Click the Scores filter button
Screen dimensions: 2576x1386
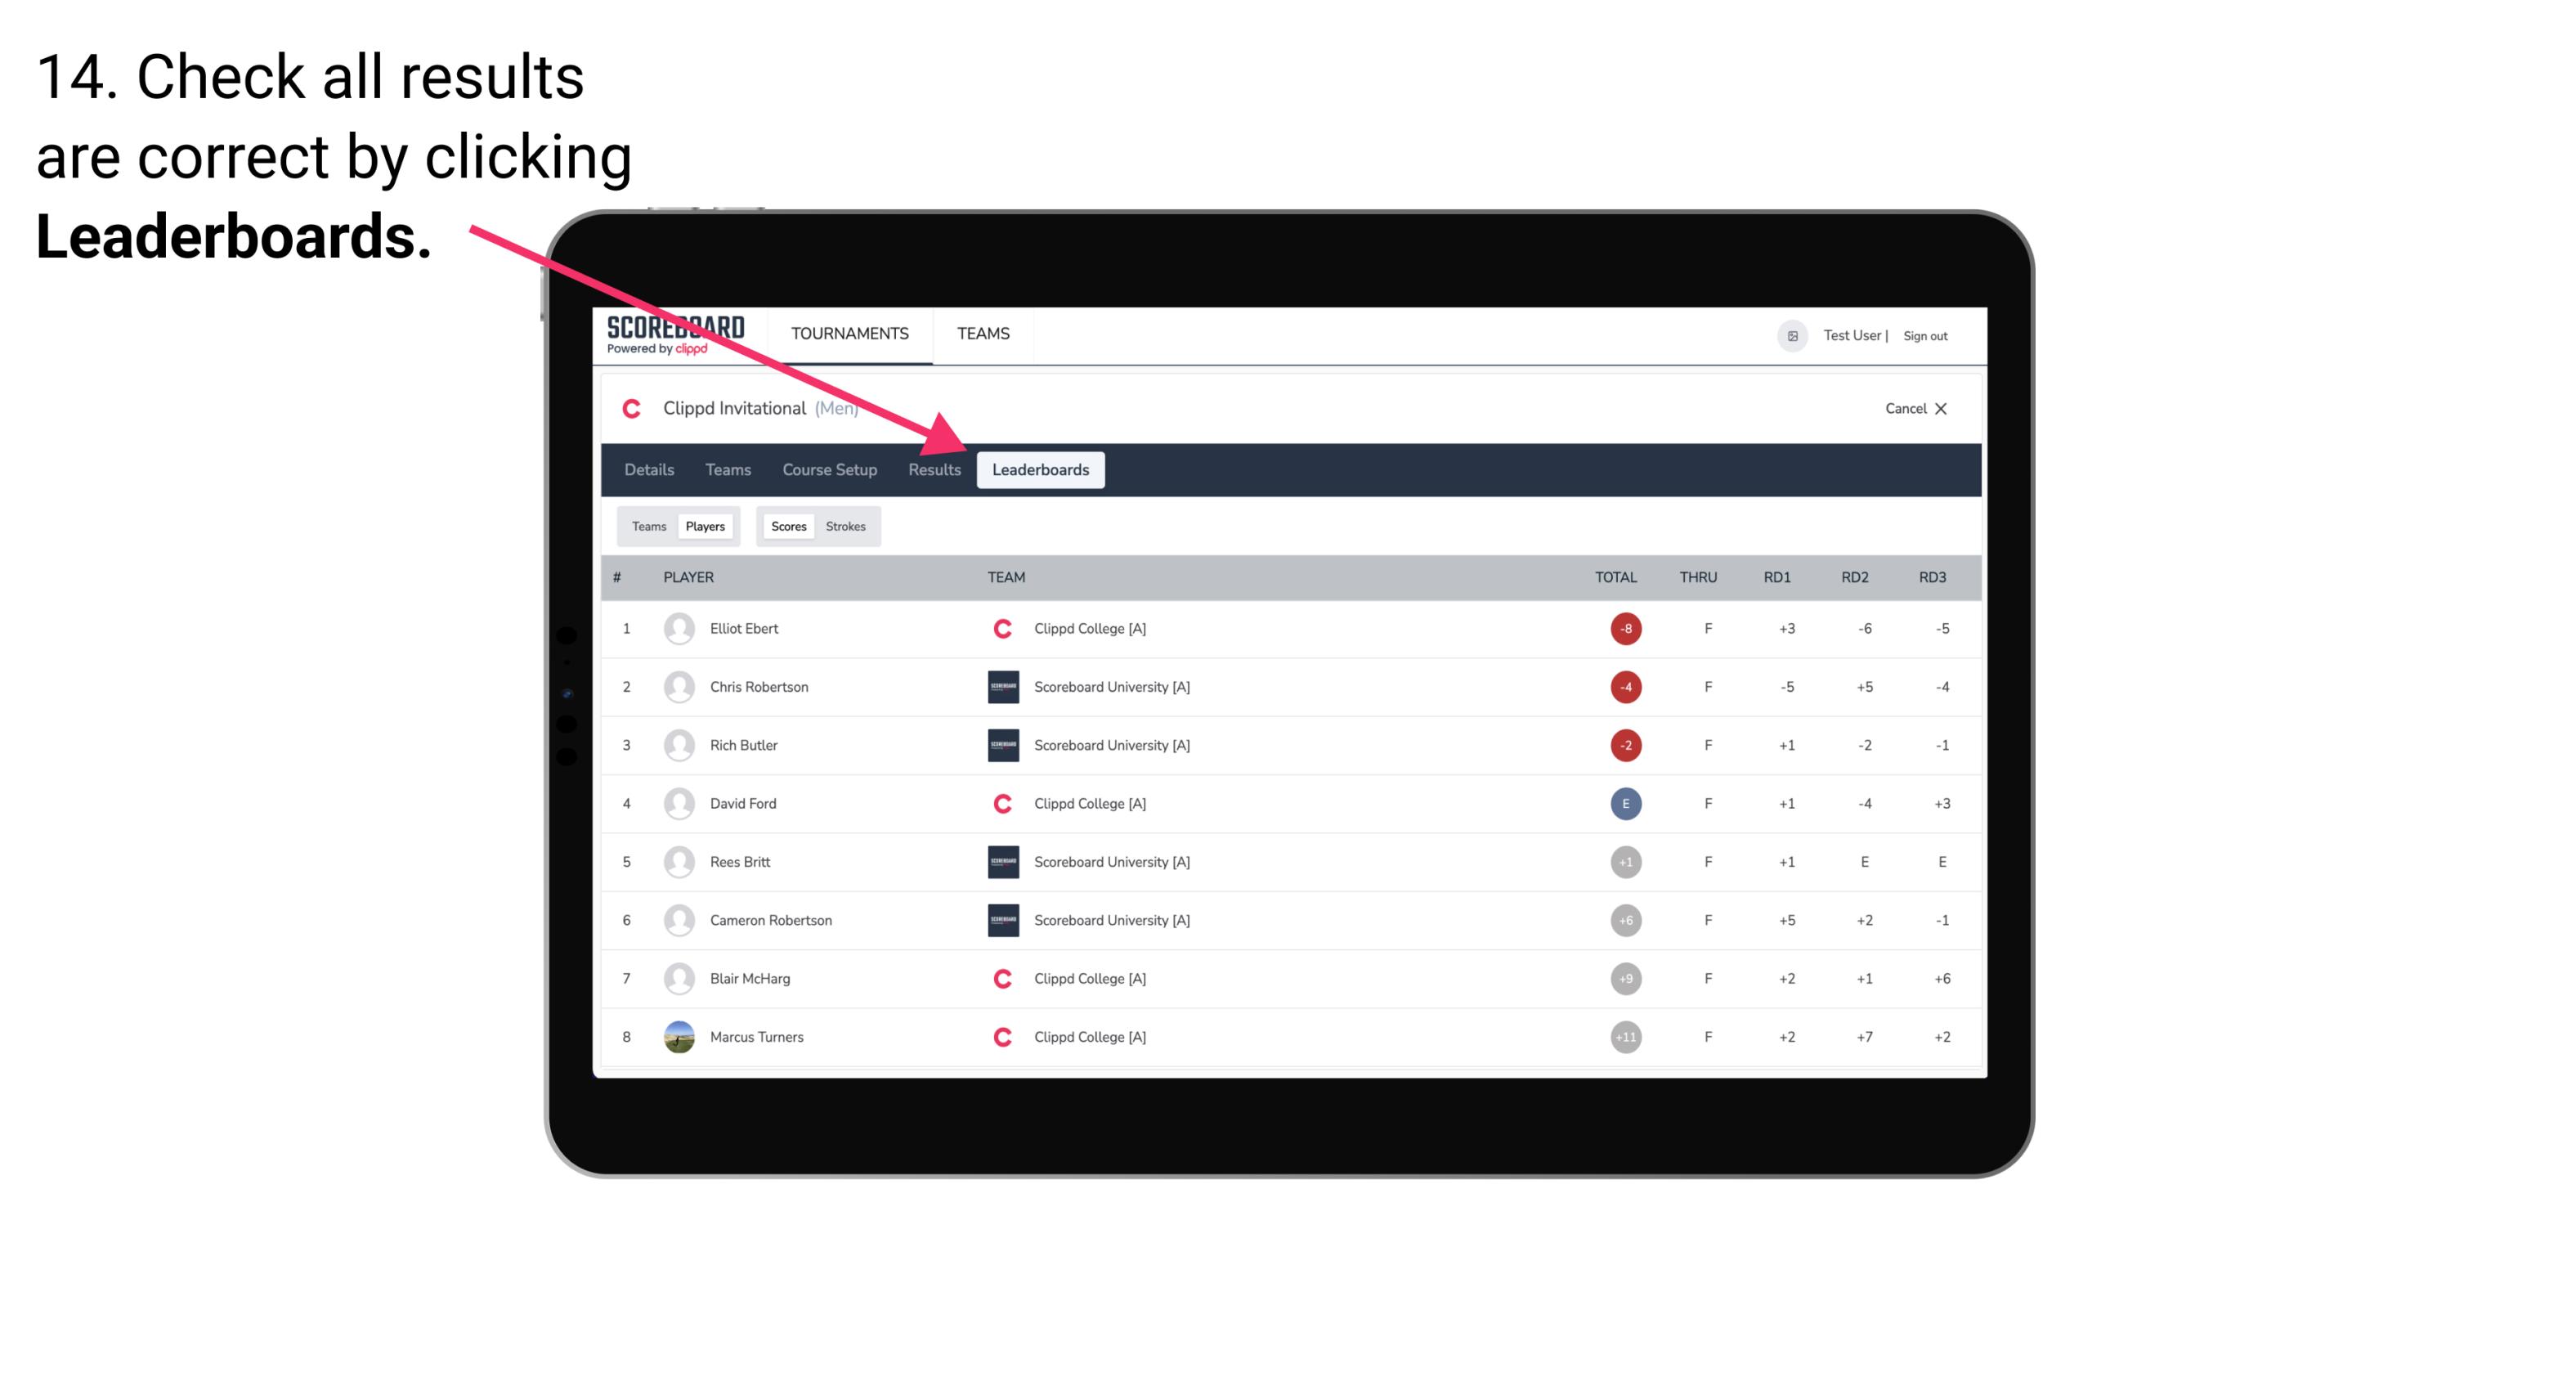(x=788, y=524)
